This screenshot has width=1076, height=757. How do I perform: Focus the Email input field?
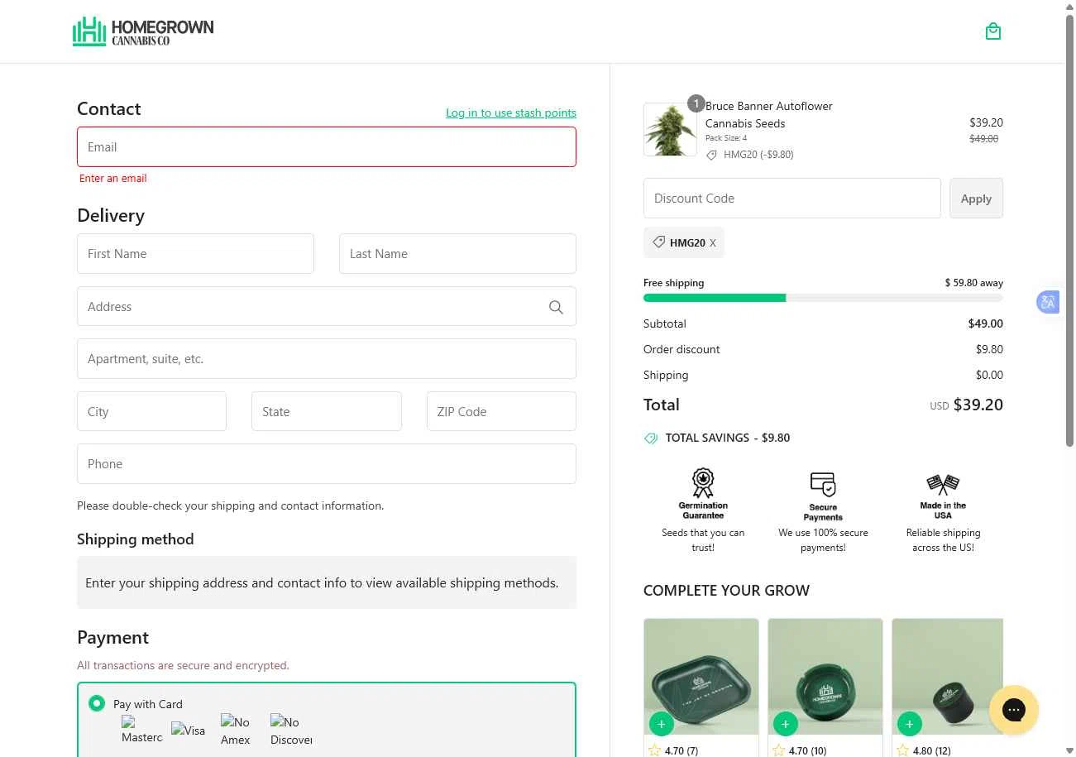click(327, 147)
